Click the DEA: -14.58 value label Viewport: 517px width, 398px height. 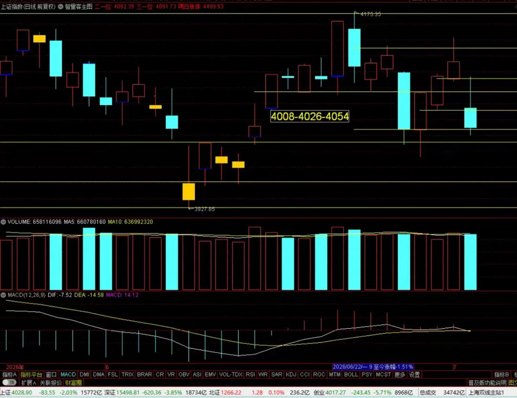(x=89, y=295)
